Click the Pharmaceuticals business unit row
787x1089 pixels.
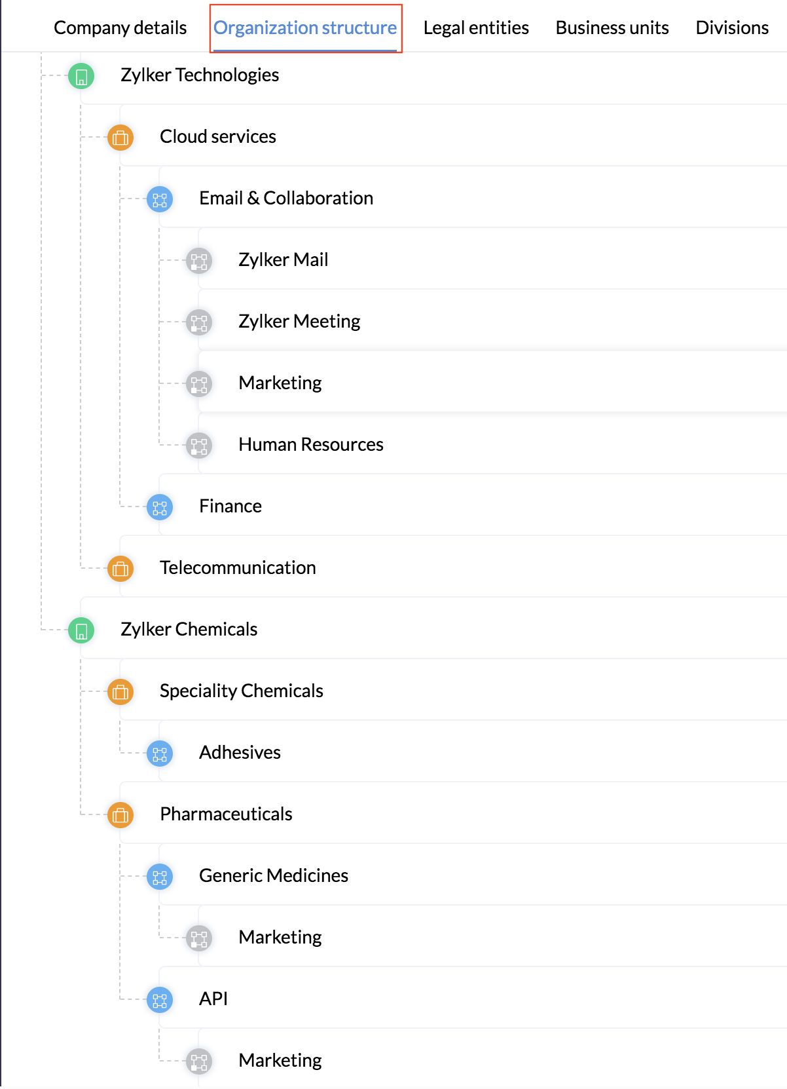[226, 815]
